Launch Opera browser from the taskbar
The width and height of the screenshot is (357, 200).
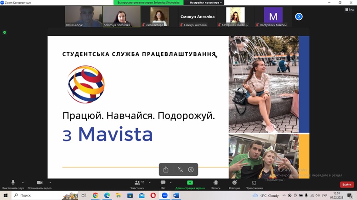point(153,195)
